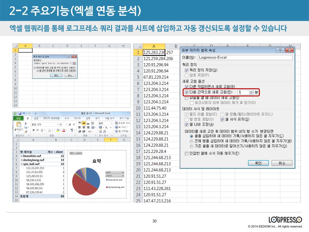Click the Copy icon in the clipboard group
309x232 pixels.
26,127
